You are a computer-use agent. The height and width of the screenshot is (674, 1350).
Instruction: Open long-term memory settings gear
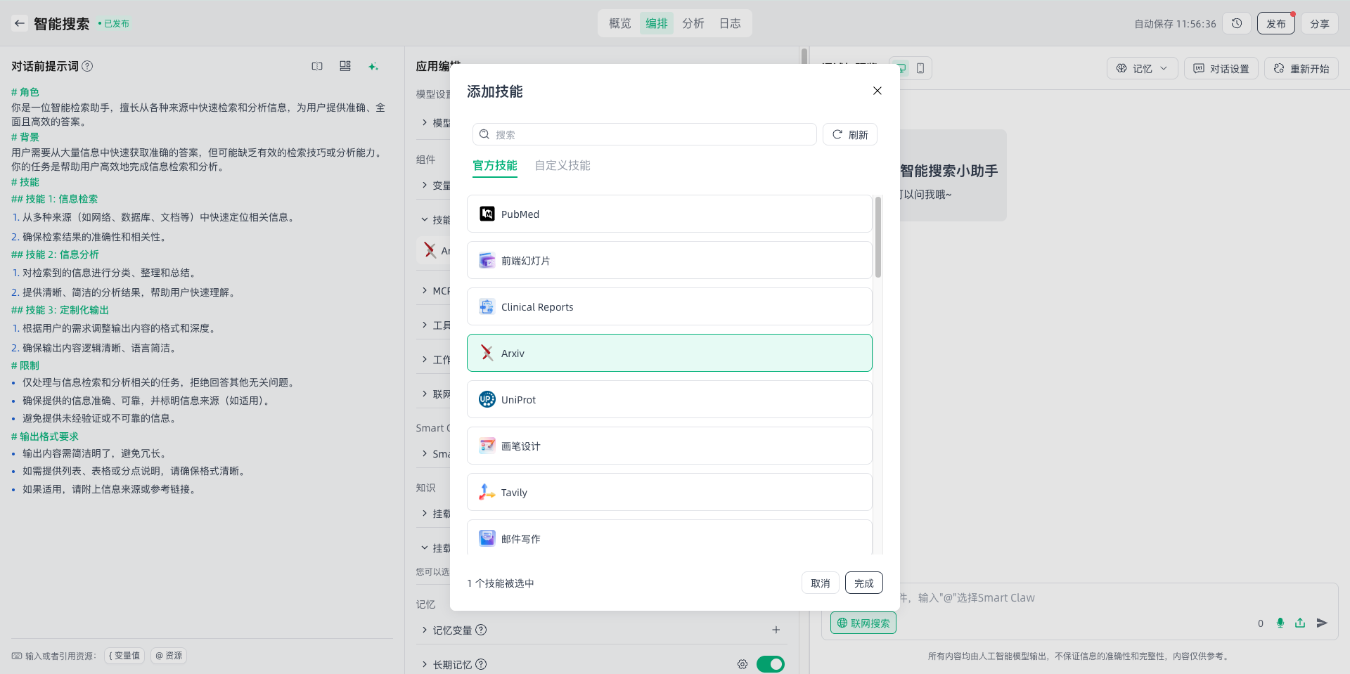(742, 664)
